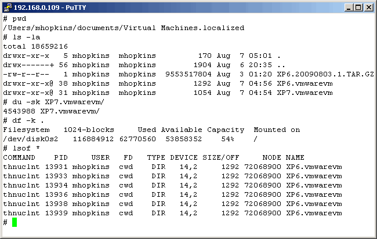The height and width of the screenshot is (239, 377).
Task: Click the green terminal cursor block
Action: [x=14, y=222]
